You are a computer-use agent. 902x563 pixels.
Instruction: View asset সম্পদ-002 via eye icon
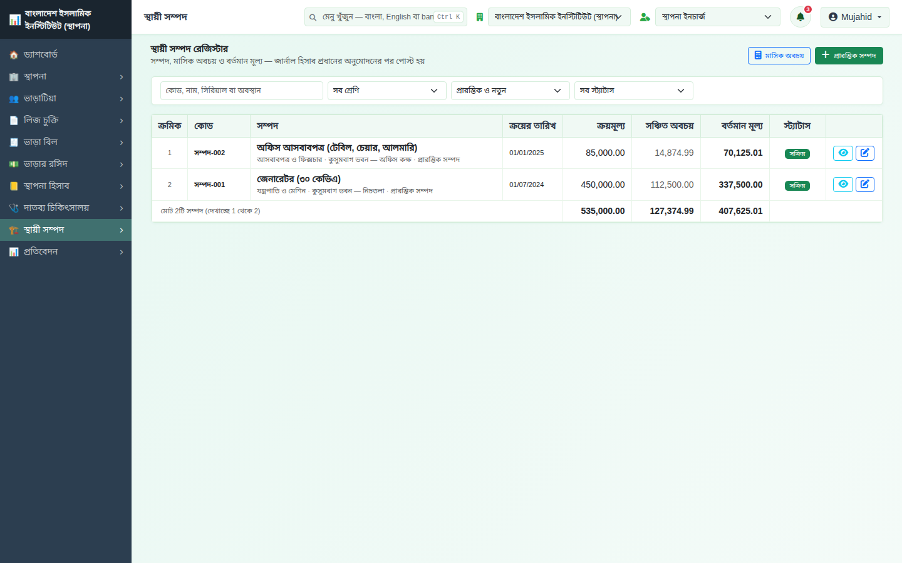click(843, 153)
